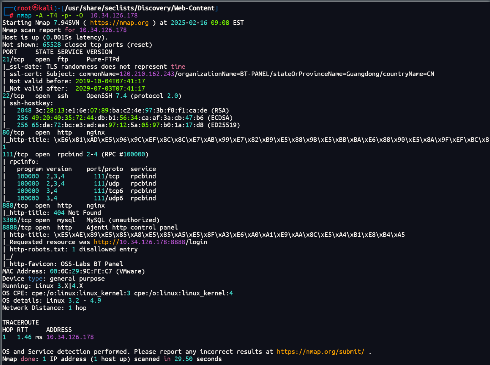
Task: Click '29.50 seconds' scan duration
Action: pyautogui.click(x=198, y=359)
